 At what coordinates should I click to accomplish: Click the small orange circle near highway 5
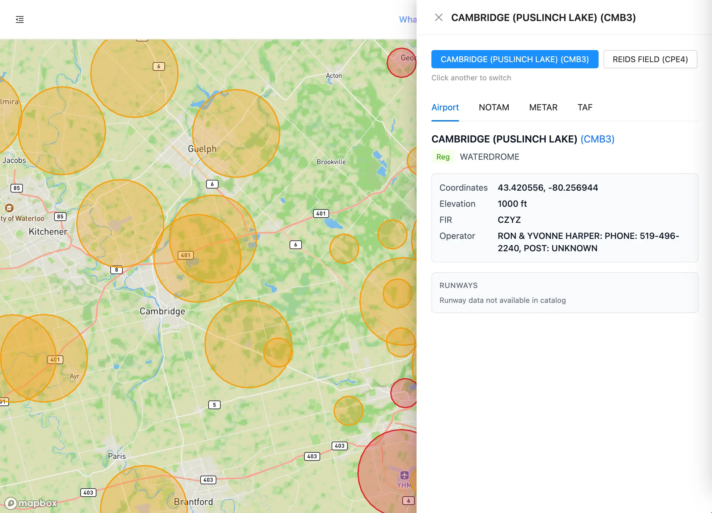tap(348, 411)
